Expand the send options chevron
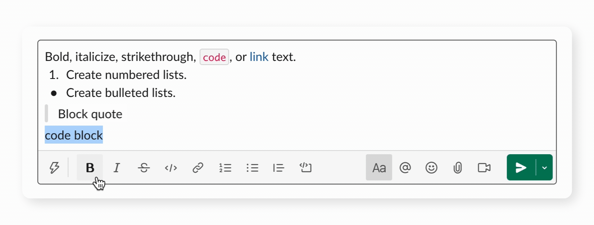594x225 pixels. (544, 168)
